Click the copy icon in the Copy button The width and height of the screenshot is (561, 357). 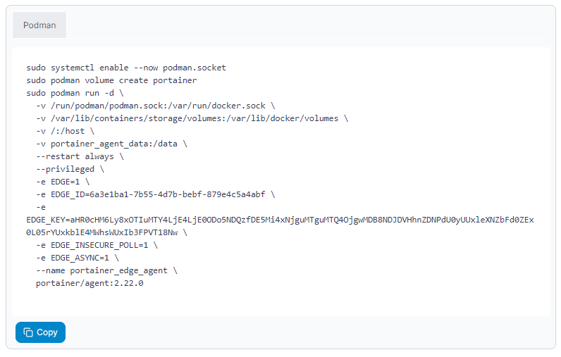tap(28, 332)
